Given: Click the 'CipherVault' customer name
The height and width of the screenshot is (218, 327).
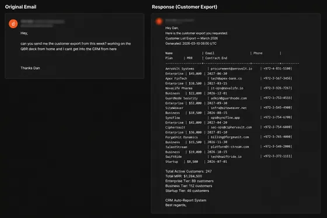Looking at the screenshot, I should [175, 127].
